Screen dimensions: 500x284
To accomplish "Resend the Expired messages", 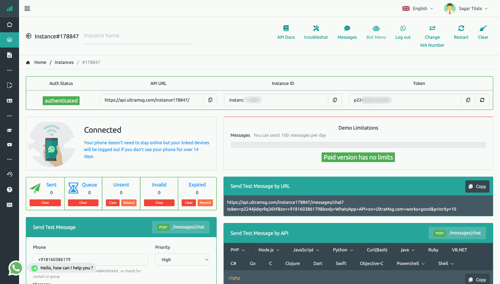I will [x=205, y=203].
